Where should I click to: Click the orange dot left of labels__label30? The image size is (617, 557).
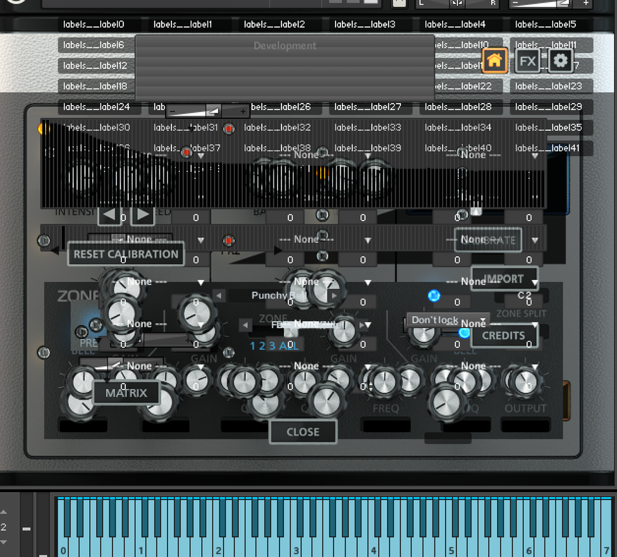pos(42,129)
